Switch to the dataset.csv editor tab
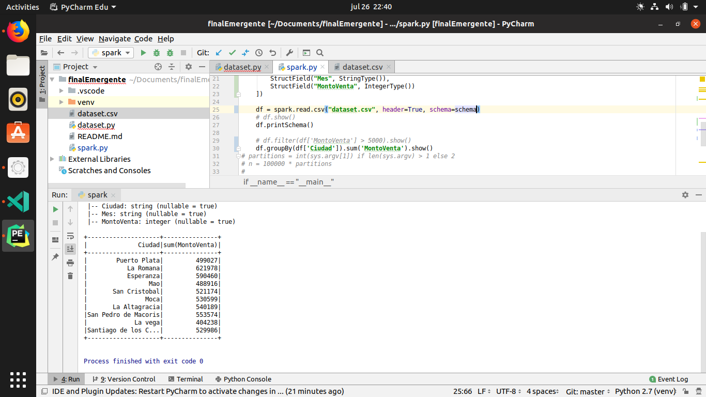 click(361, 67)
